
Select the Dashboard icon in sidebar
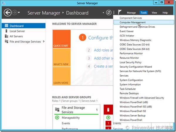tap(6, 26)
